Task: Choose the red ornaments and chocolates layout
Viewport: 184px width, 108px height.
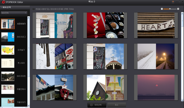Action: pyautogui.click(x=105, y=25)
